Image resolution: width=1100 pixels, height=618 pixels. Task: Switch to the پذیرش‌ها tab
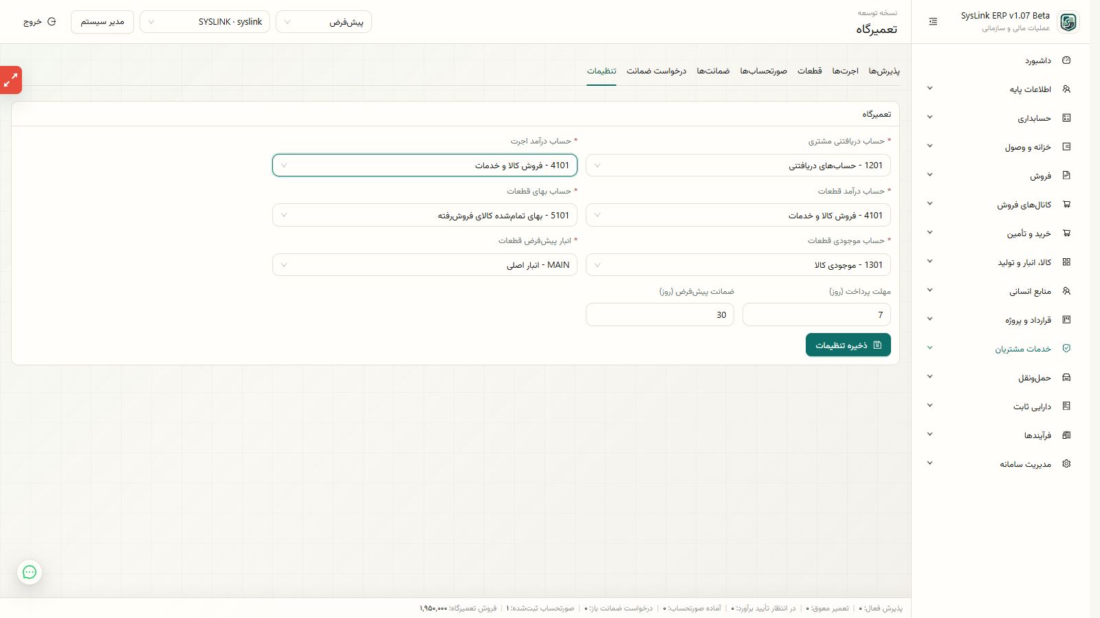pos(884,71)
